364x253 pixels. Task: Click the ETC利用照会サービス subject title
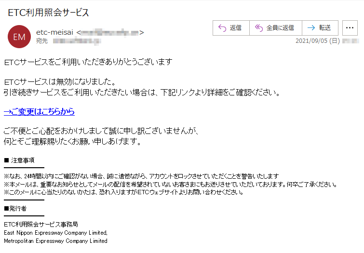(x=48, y=13)
